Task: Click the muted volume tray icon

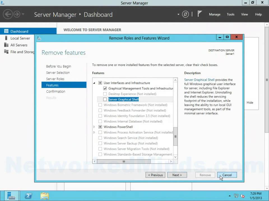Action: click(x=243, y=196)
